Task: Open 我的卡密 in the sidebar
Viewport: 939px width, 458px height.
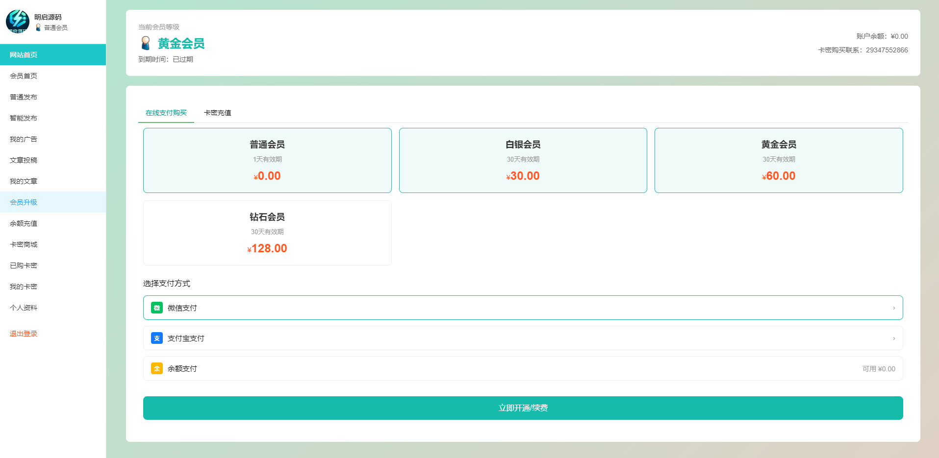Action: (x=53, y=287)
